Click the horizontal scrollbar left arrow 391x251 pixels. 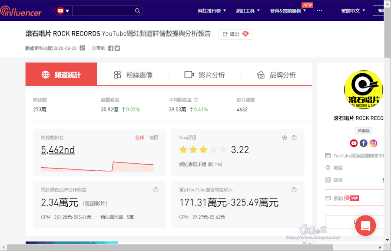point(3,247)
